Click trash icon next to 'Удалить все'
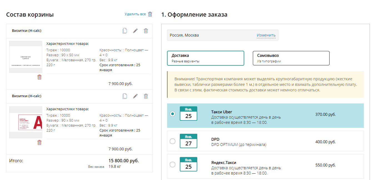Screen dimensions: 389x180 point(150,14)
